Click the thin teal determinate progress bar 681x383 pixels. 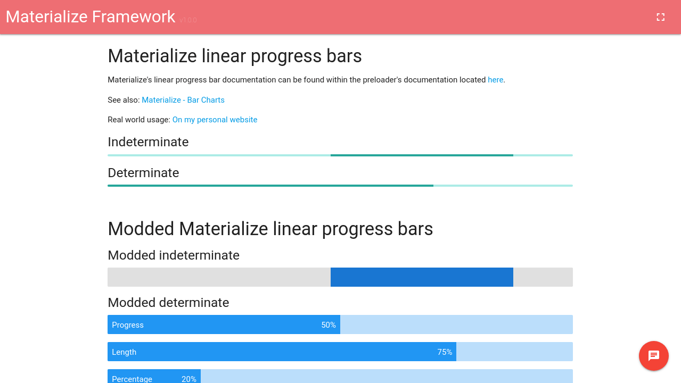click(x=340, y=186)
